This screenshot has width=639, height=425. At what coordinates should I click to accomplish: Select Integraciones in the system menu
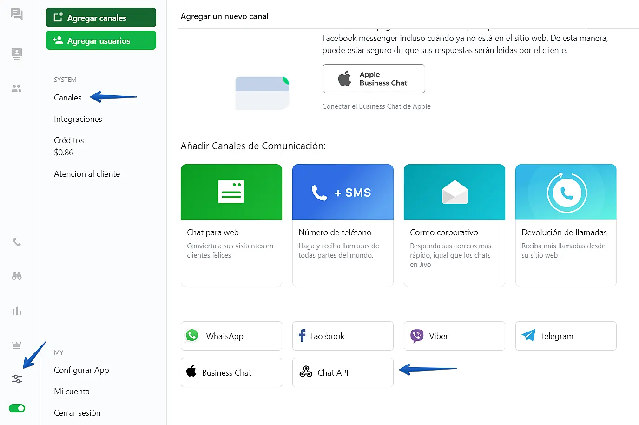pos(78,119)
